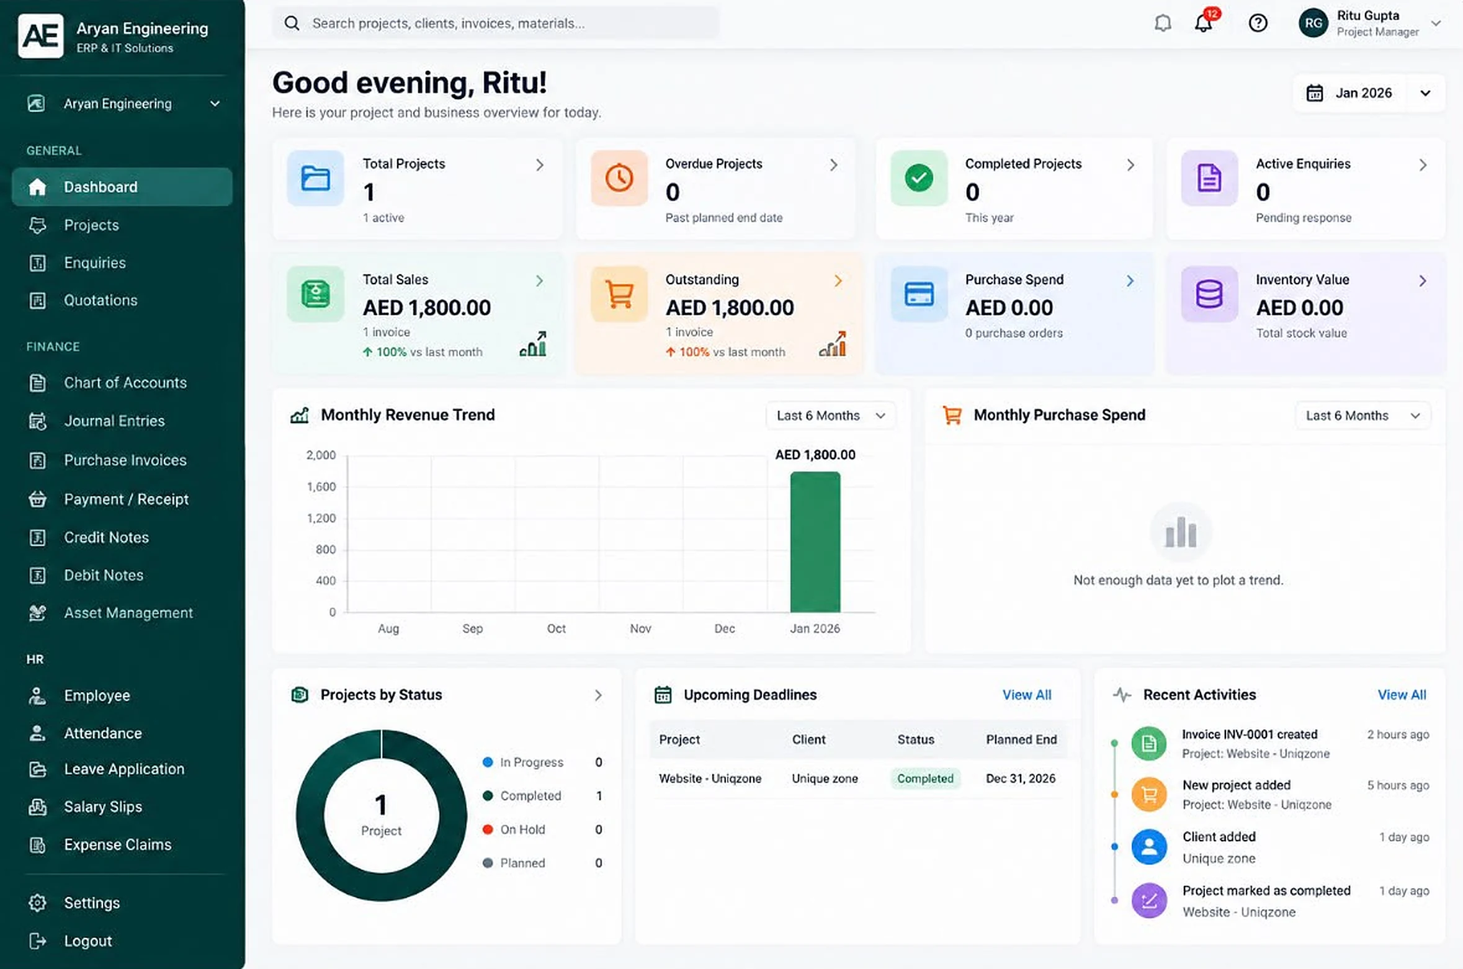The height and width of the screenshot is (969, 1463).
Task: Expand the Aryan Engineering company selector
Action: [x=124, y=104]
